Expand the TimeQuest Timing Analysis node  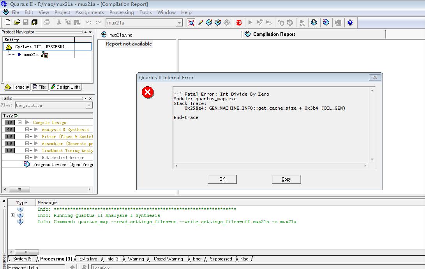pyautogui.click(x=27, y=150)
